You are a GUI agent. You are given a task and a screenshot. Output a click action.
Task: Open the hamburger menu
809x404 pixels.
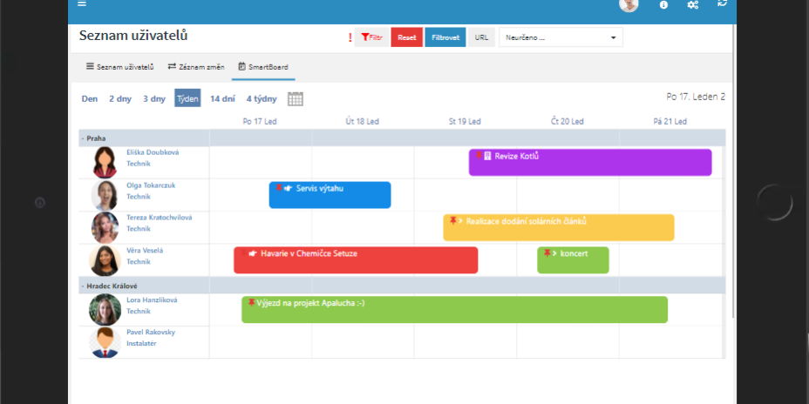coord(81,3)
